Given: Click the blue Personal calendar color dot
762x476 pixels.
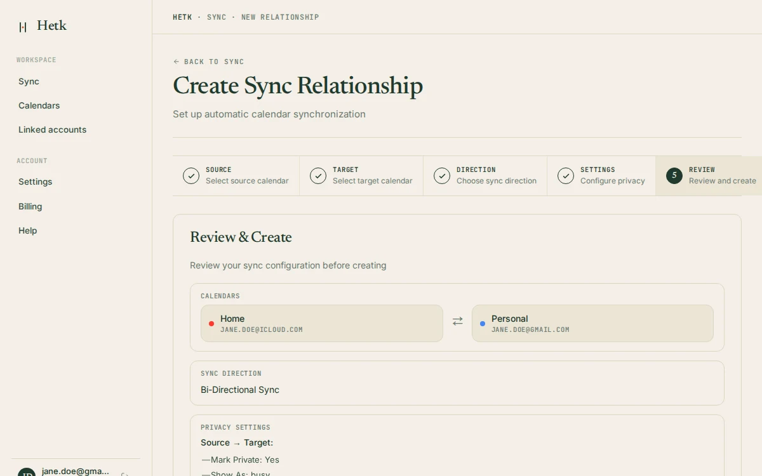Looking at the screenshot, I should point(483,324).
